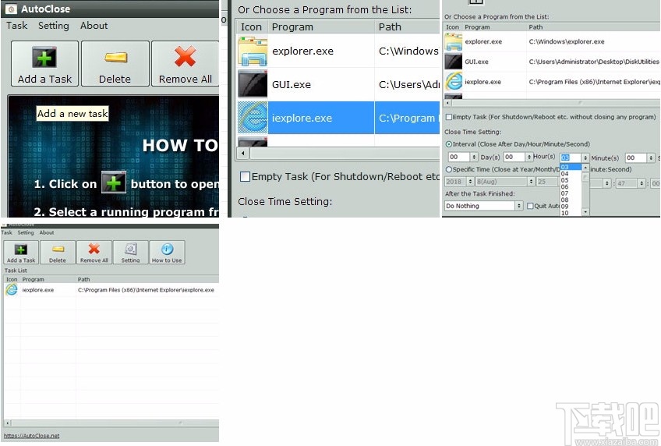Click down arrow of minutes list scrollbar
Viewport: 661px width, 446px height.
[585, 212]
